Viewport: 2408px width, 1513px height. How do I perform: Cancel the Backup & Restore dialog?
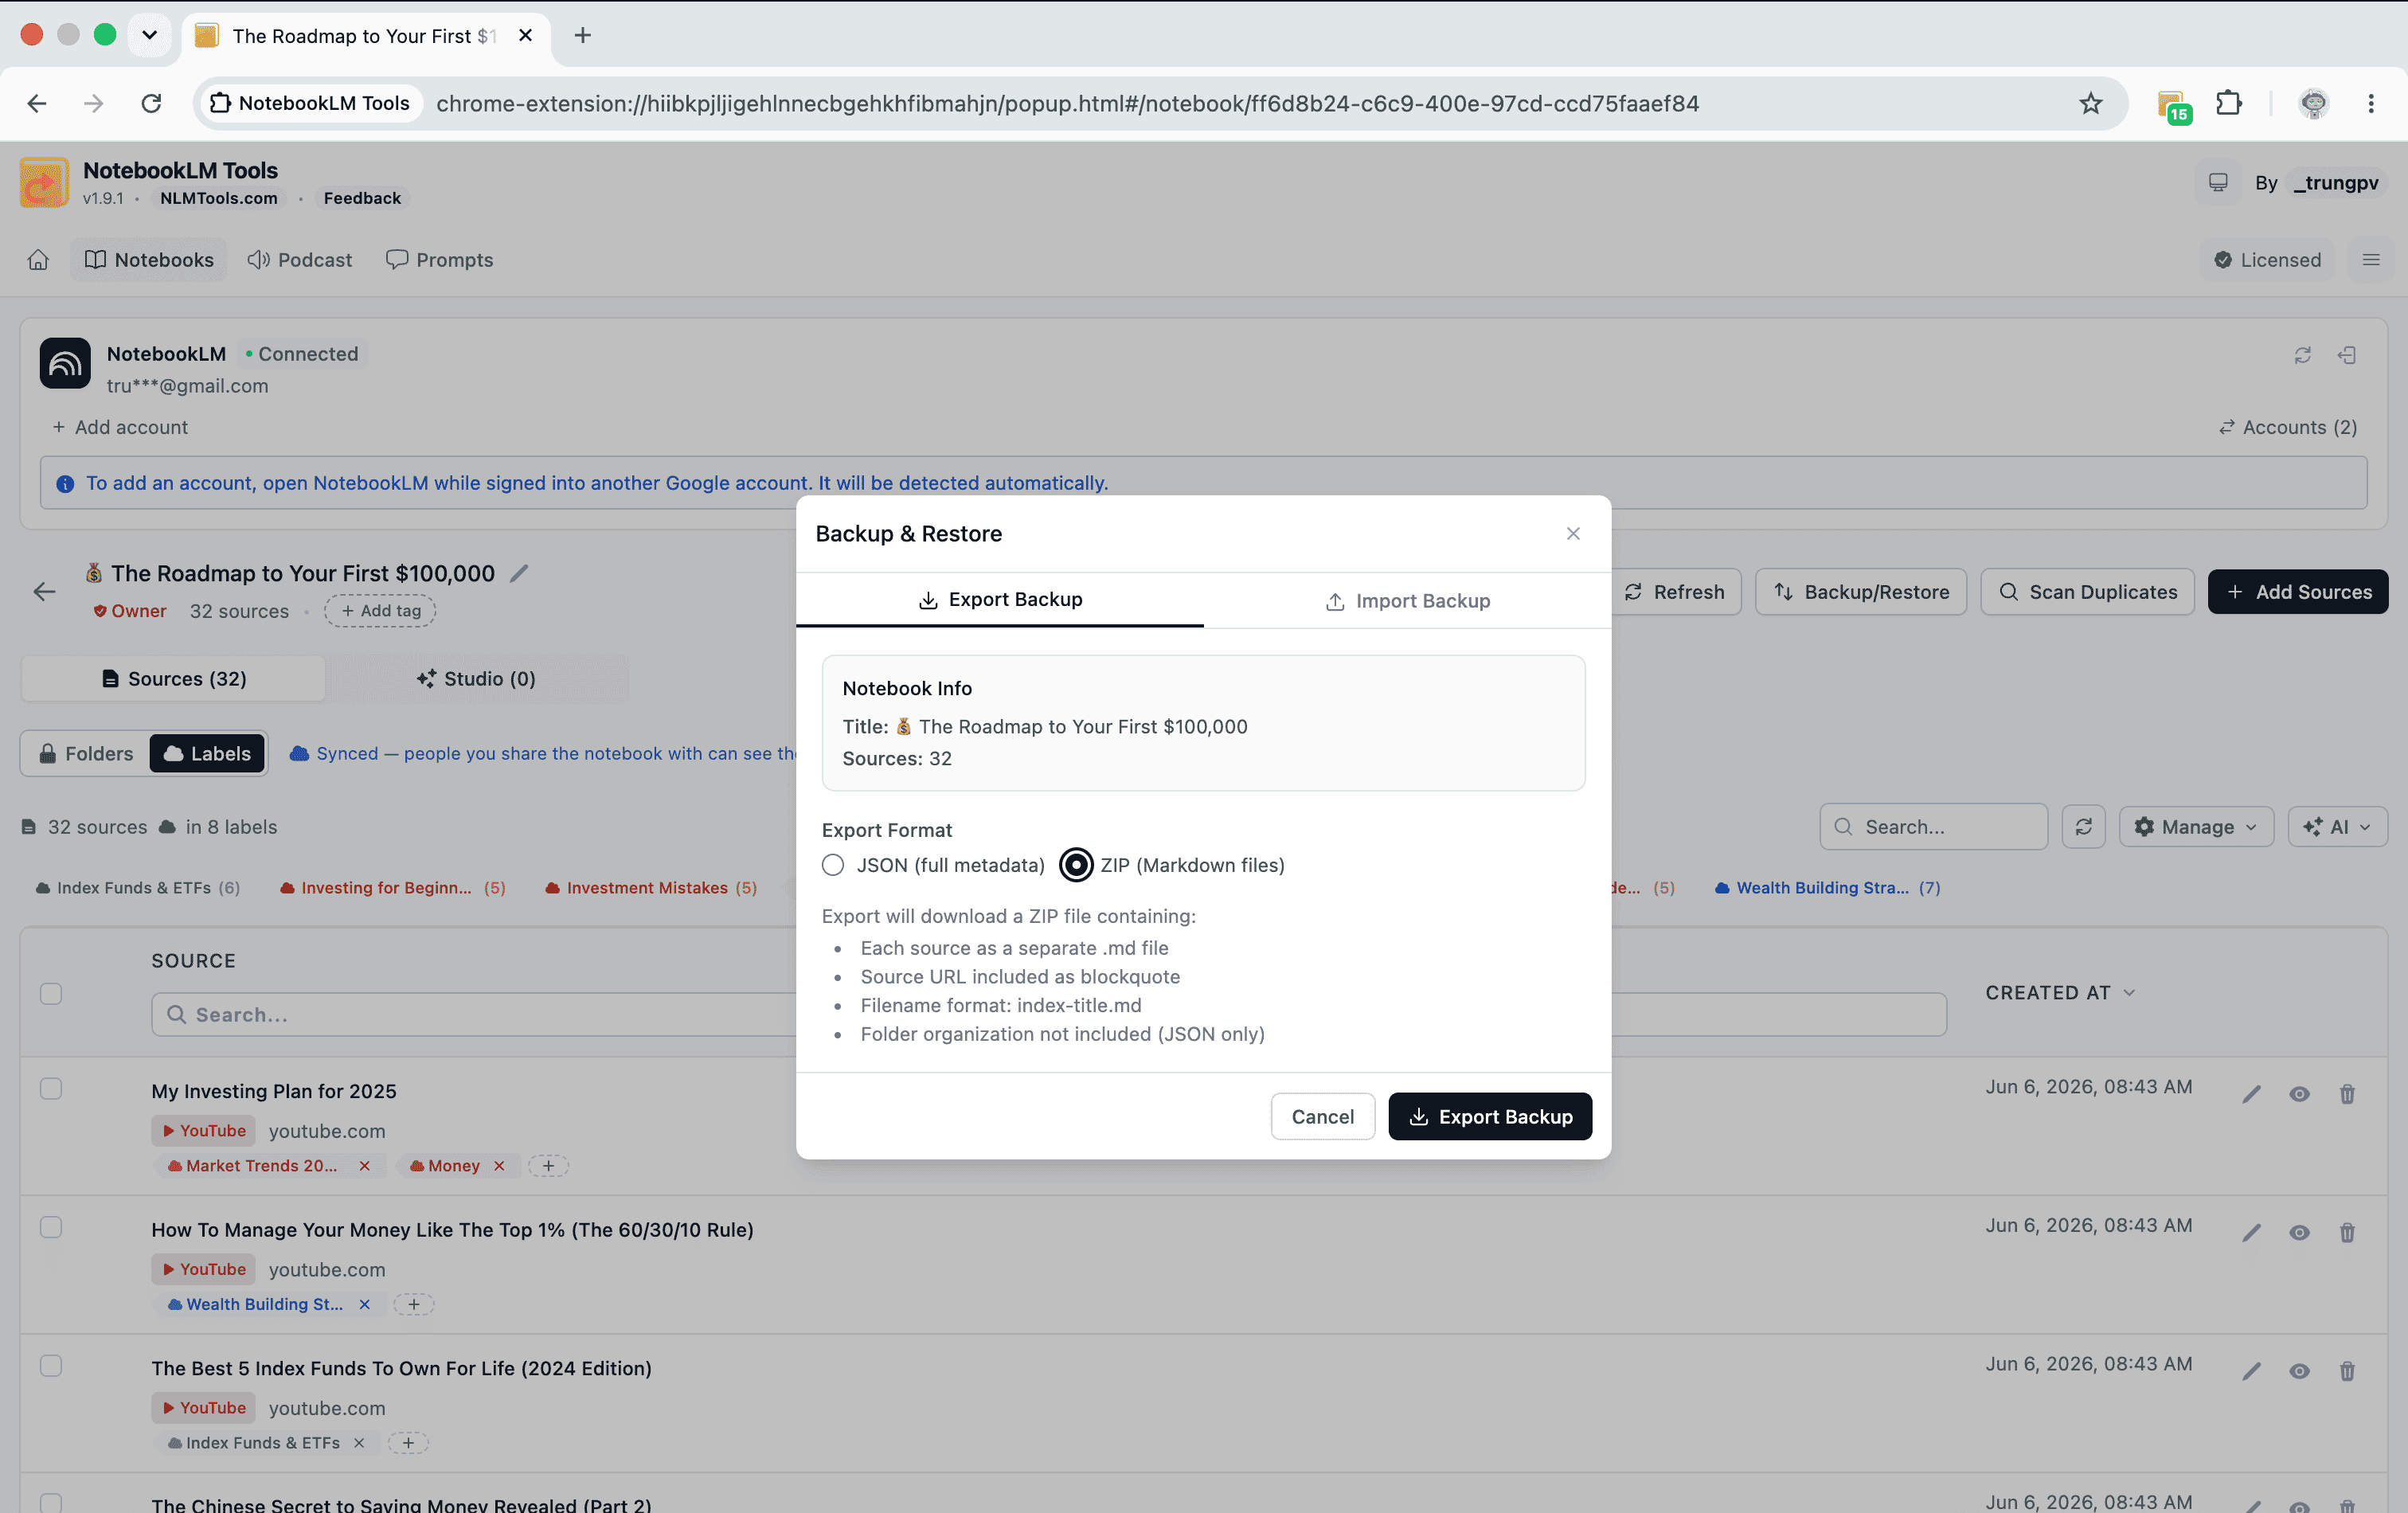click(1322, 1116)
